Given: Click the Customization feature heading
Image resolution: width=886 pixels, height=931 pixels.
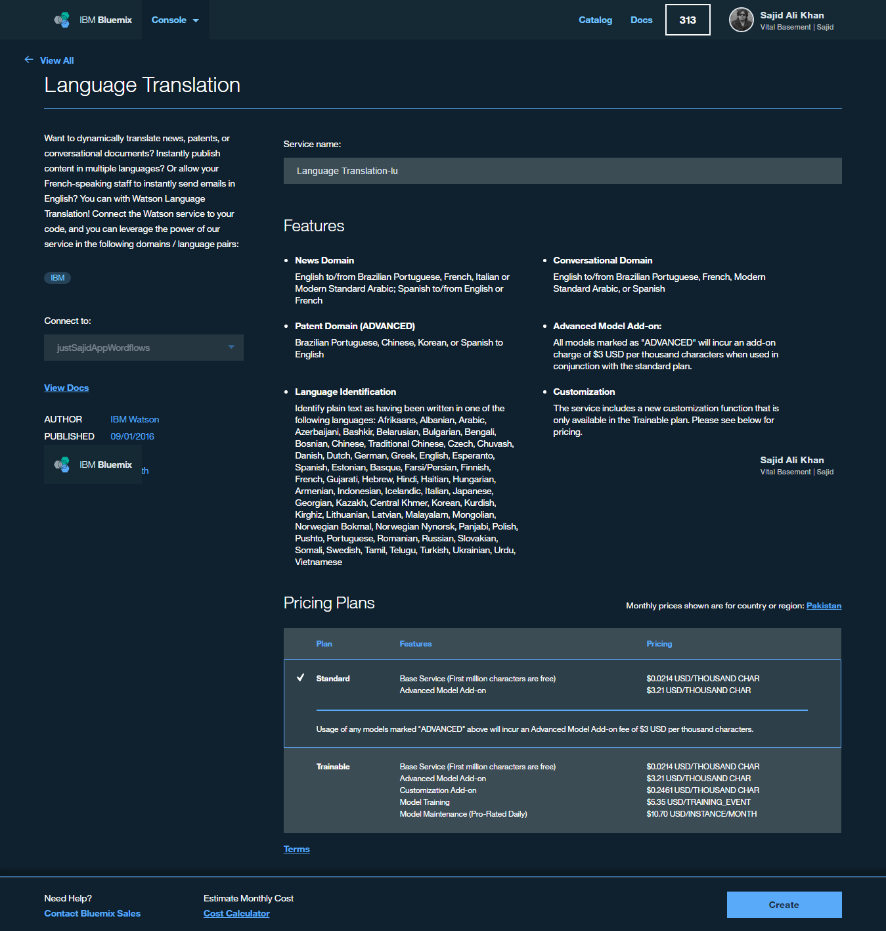Looking at the screenshot, I should (x=584, y=392).
